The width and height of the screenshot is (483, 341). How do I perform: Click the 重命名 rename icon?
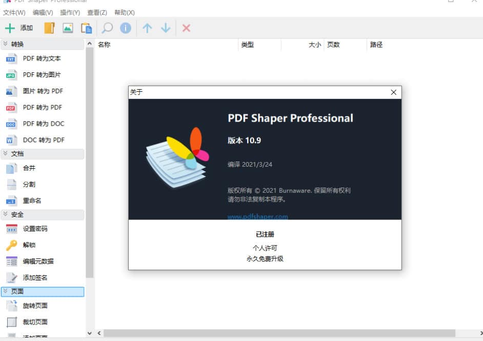pos(11,200)
